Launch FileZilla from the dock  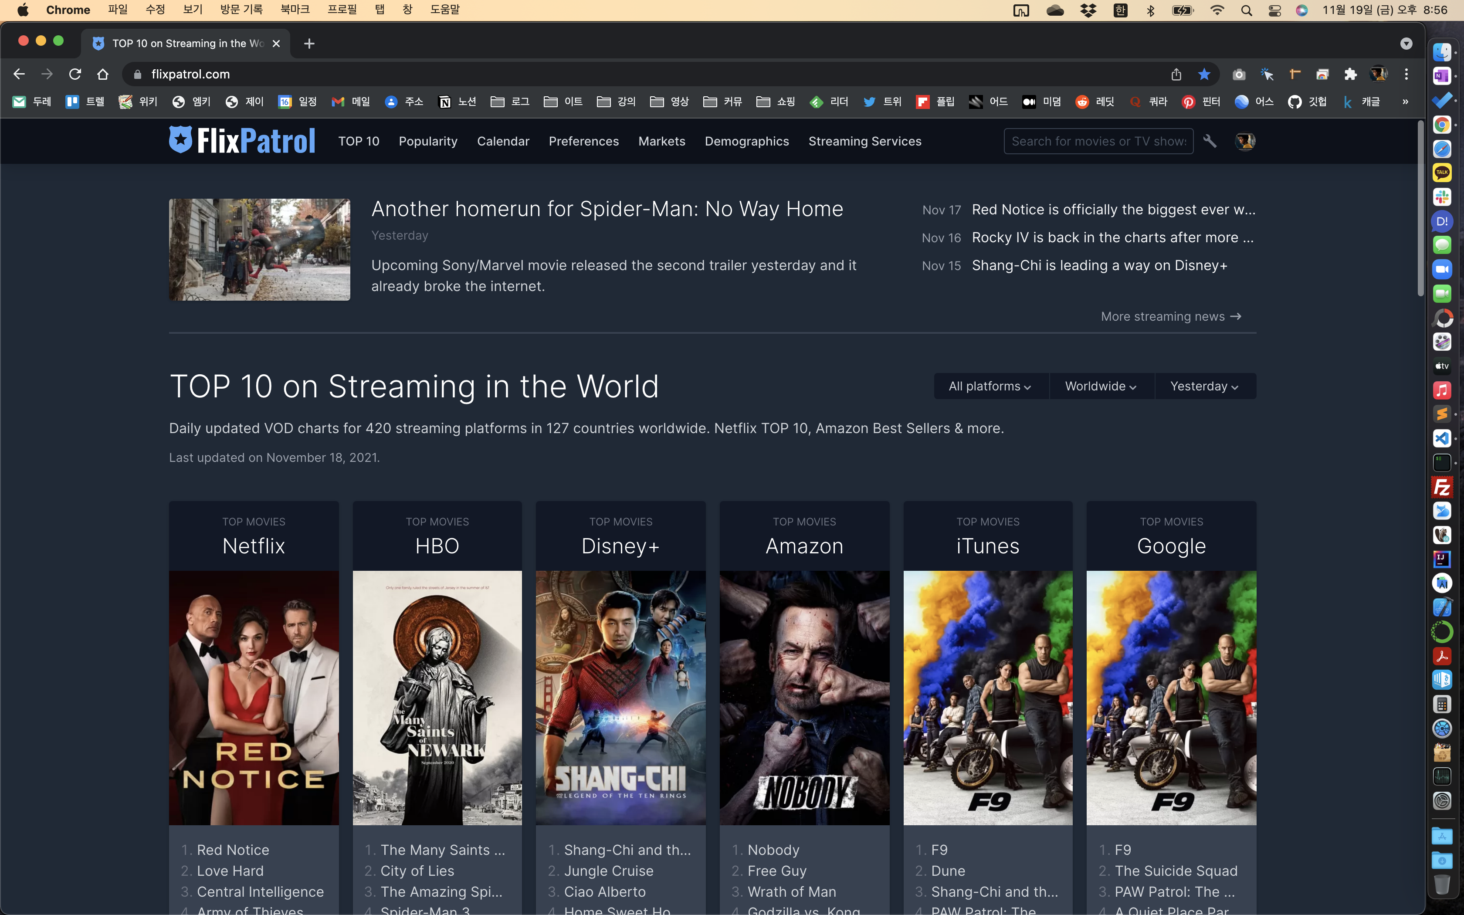tap(1442, 487)
